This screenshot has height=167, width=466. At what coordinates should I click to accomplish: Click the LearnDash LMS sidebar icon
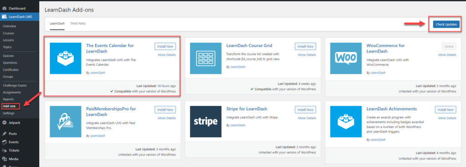pos(5,17)
